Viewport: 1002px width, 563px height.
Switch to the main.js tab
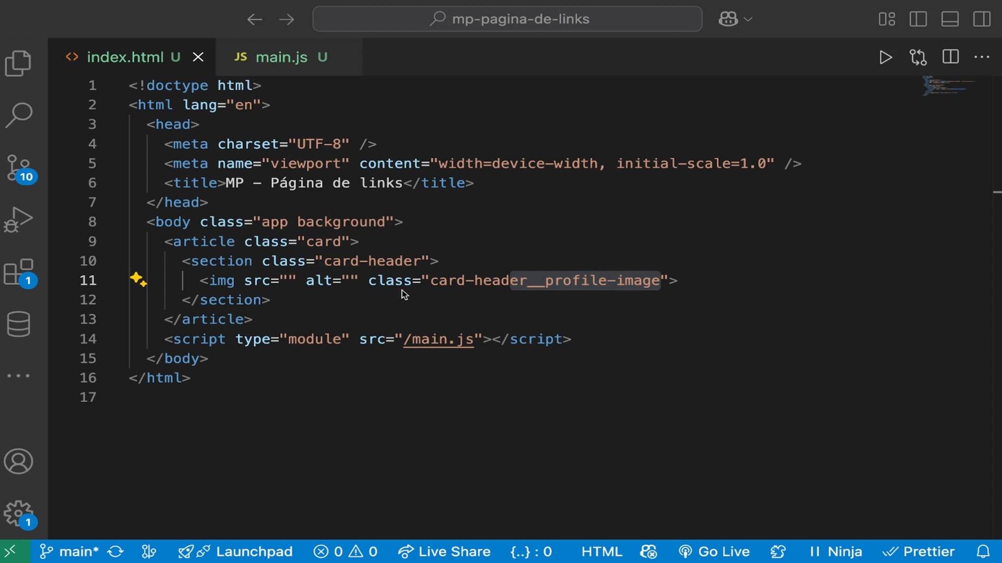(x=281, y=57)
